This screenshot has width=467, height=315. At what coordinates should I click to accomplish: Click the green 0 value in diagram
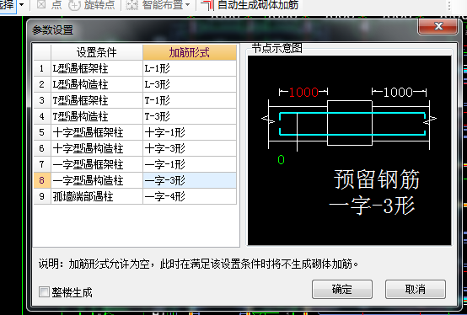281,160
